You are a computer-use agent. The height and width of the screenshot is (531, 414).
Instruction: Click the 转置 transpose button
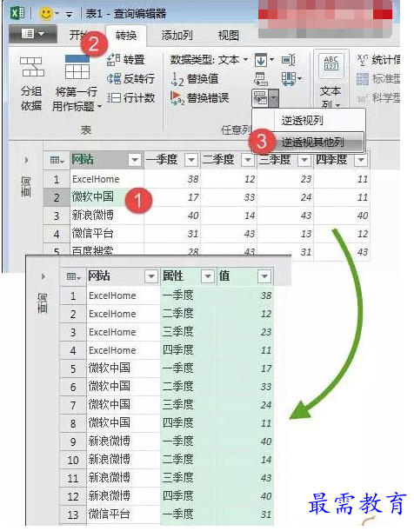pyautogui.click(x=126, y=60)
